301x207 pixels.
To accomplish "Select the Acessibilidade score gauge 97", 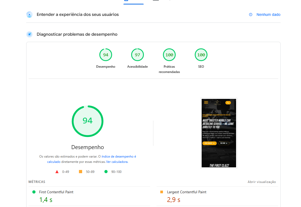I will [x=138, y=55].
